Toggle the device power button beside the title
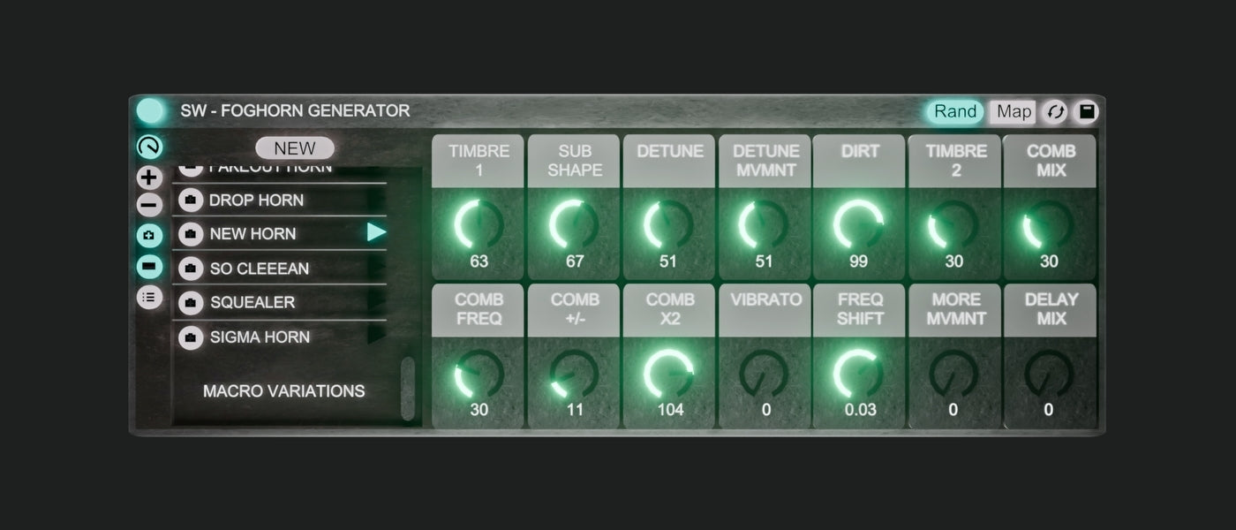 coord(151,111)
